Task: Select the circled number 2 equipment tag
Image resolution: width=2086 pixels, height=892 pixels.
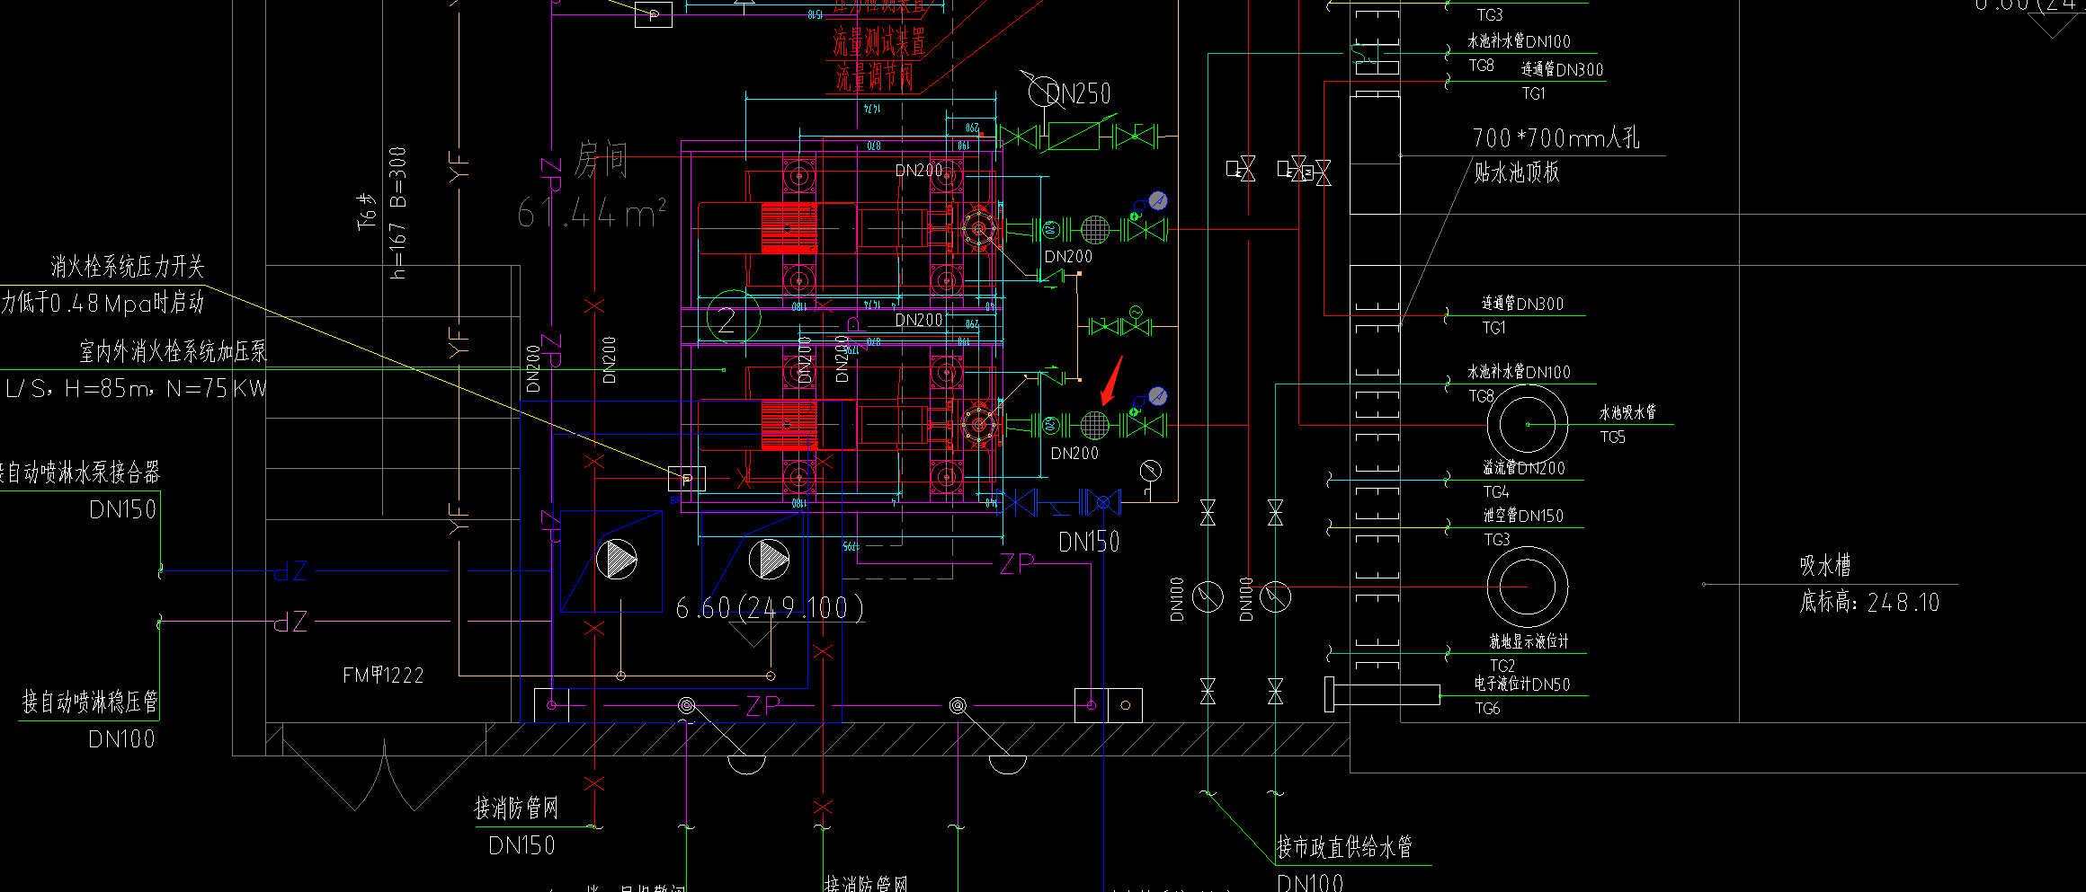Action: 733,318
